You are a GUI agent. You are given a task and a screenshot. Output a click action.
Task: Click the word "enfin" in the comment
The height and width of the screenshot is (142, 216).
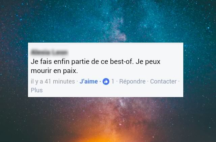(x=61, y=62)
